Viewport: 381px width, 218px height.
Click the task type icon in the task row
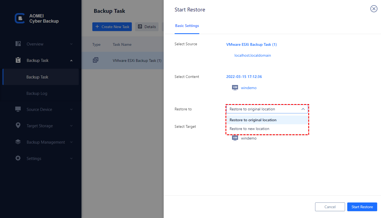96,60
